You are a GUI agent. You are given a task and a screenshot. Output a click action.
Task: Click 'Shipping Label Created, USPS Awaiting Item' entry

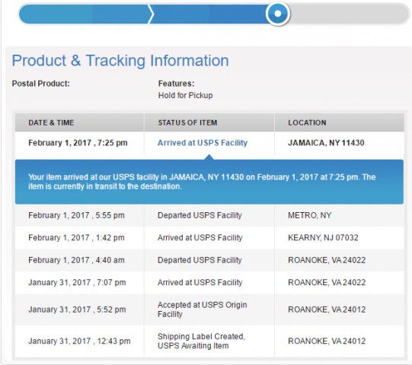(x=201, y=341)
